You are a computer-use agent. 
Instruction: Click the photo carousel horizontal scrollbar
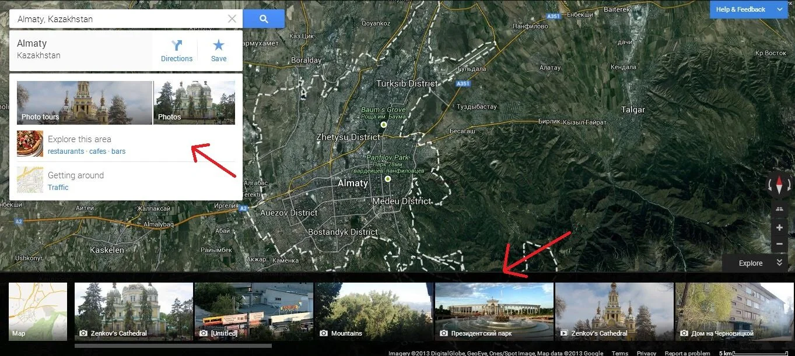pyautogui.click(x=173, y=346)
